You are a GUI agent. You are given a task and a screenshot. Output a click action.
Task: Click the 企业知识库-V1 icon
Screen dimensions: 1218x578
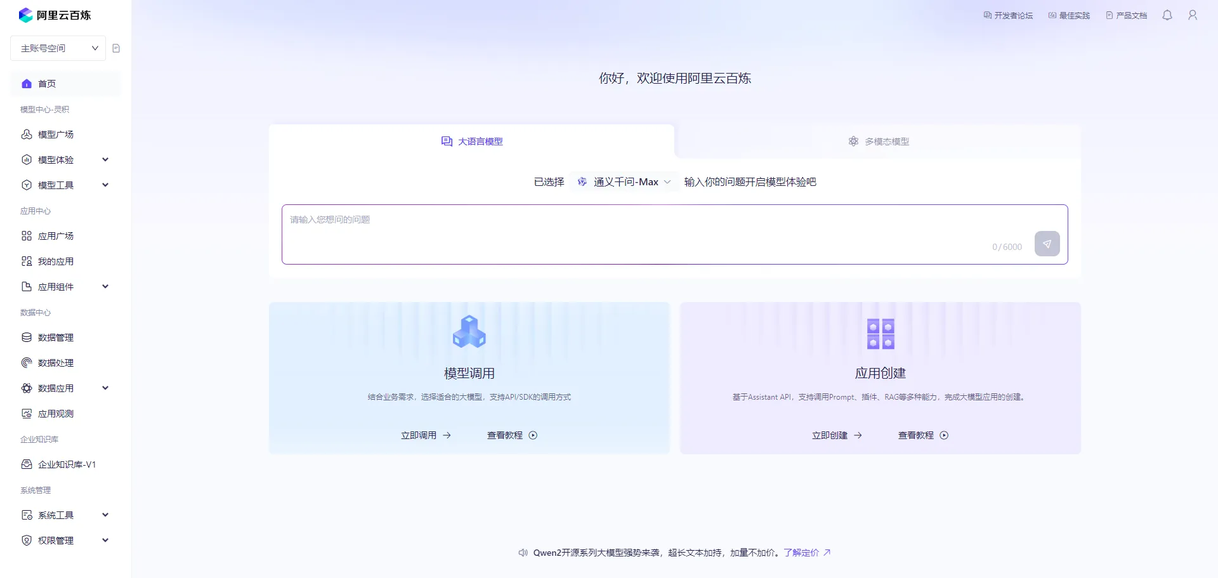(27, 464)
